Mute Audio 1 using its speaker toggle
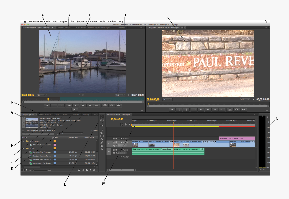This screenshot has height=199, width=289. point(114,150)
